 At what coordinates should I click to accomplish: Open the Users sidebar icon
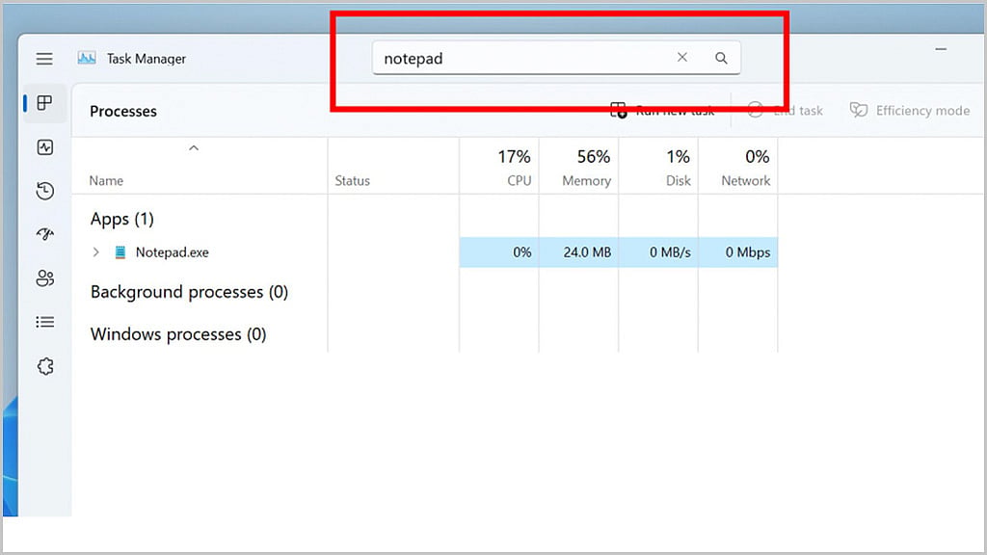pyautogui.click(x=44, y=278)
